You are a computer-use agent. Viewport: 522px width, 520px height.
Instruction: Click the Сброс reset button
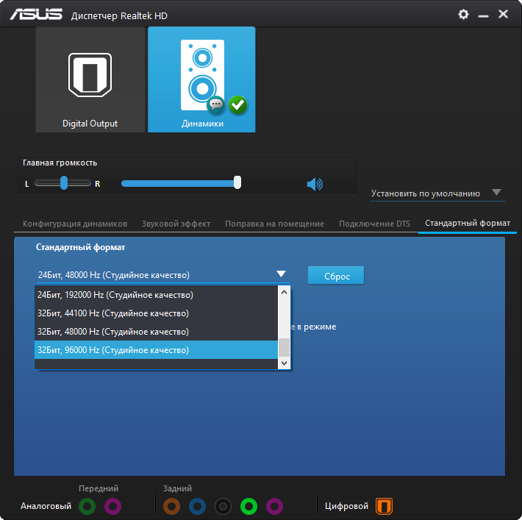336,276
